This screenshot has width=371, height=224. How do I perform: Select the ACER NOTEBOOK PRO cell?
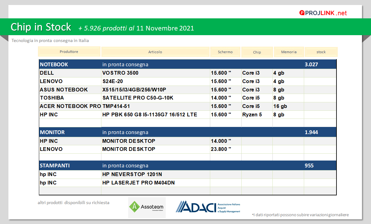70,106
